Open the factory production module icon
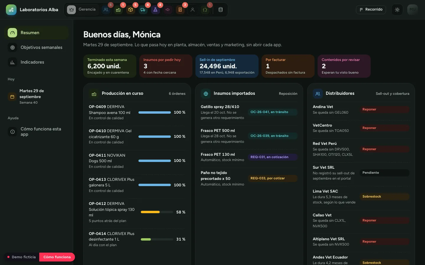Image resolution: width=425 pixels, height=265 pixels. click(x=118, y=10)
